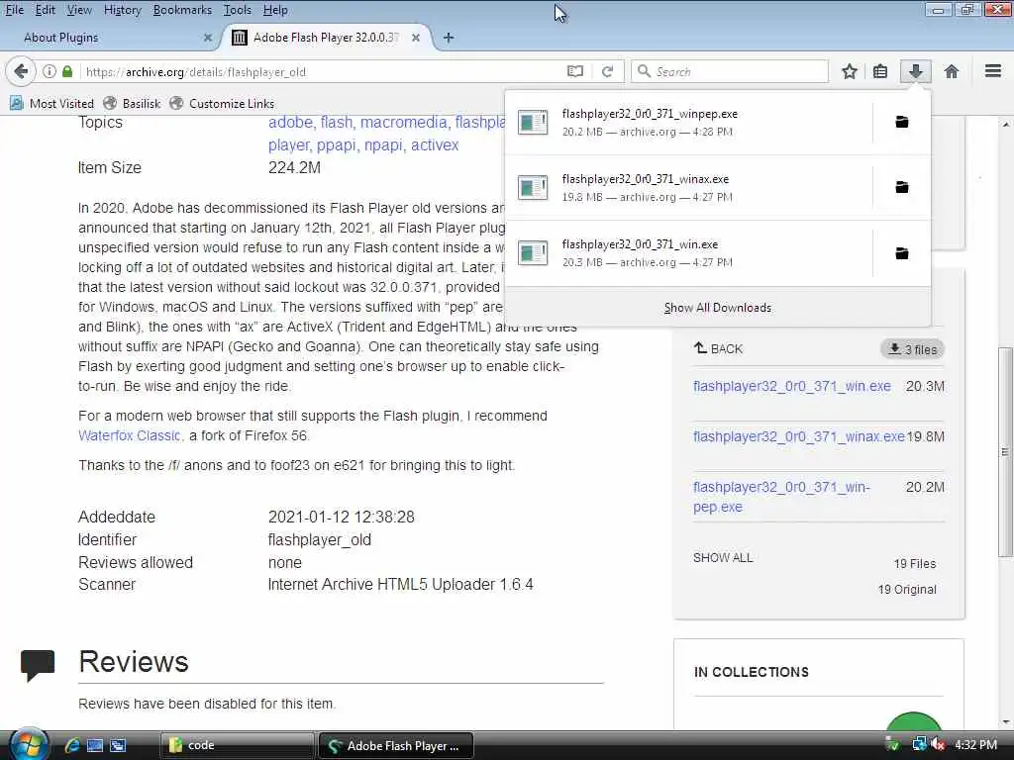Open the File menu
This screenshot has width=1014, height=760.
[x=14, y=10]
